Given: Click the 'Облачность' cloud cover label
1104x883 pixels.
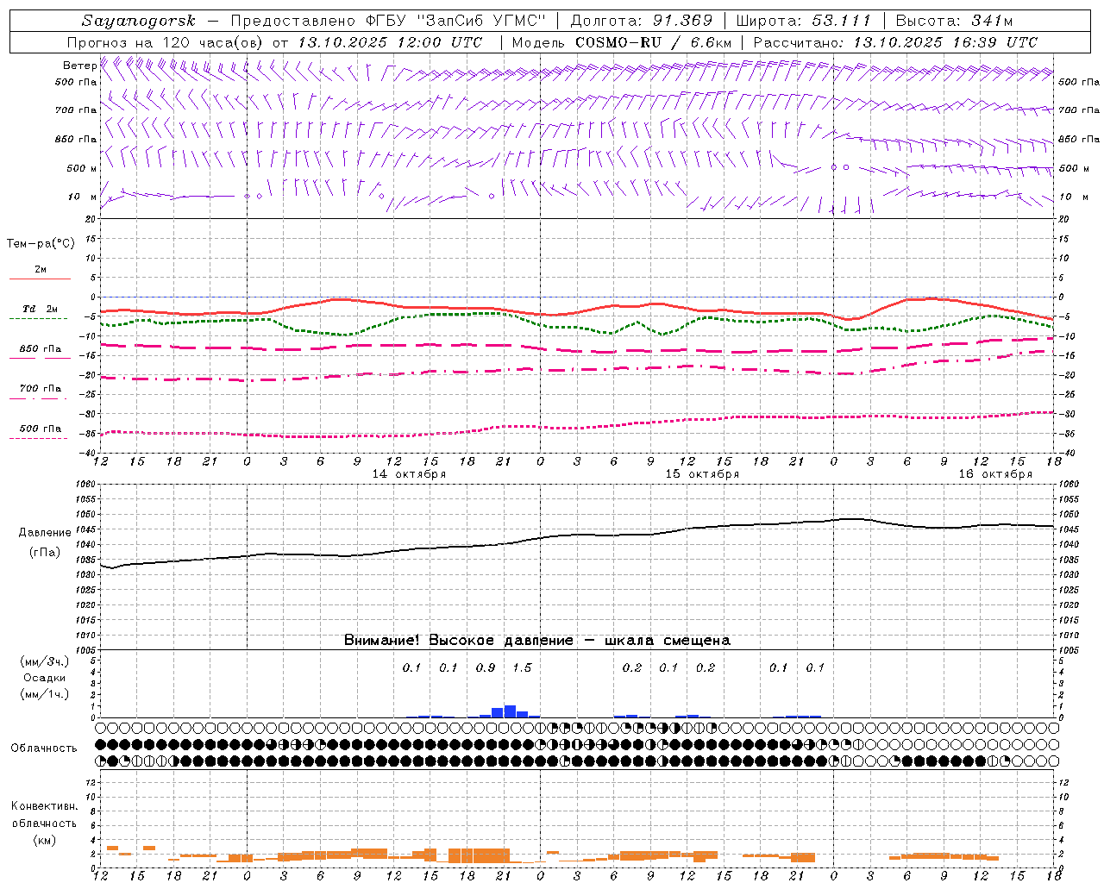Looking at the screenshot, I should pyautogui.click(x=44, y=748).
